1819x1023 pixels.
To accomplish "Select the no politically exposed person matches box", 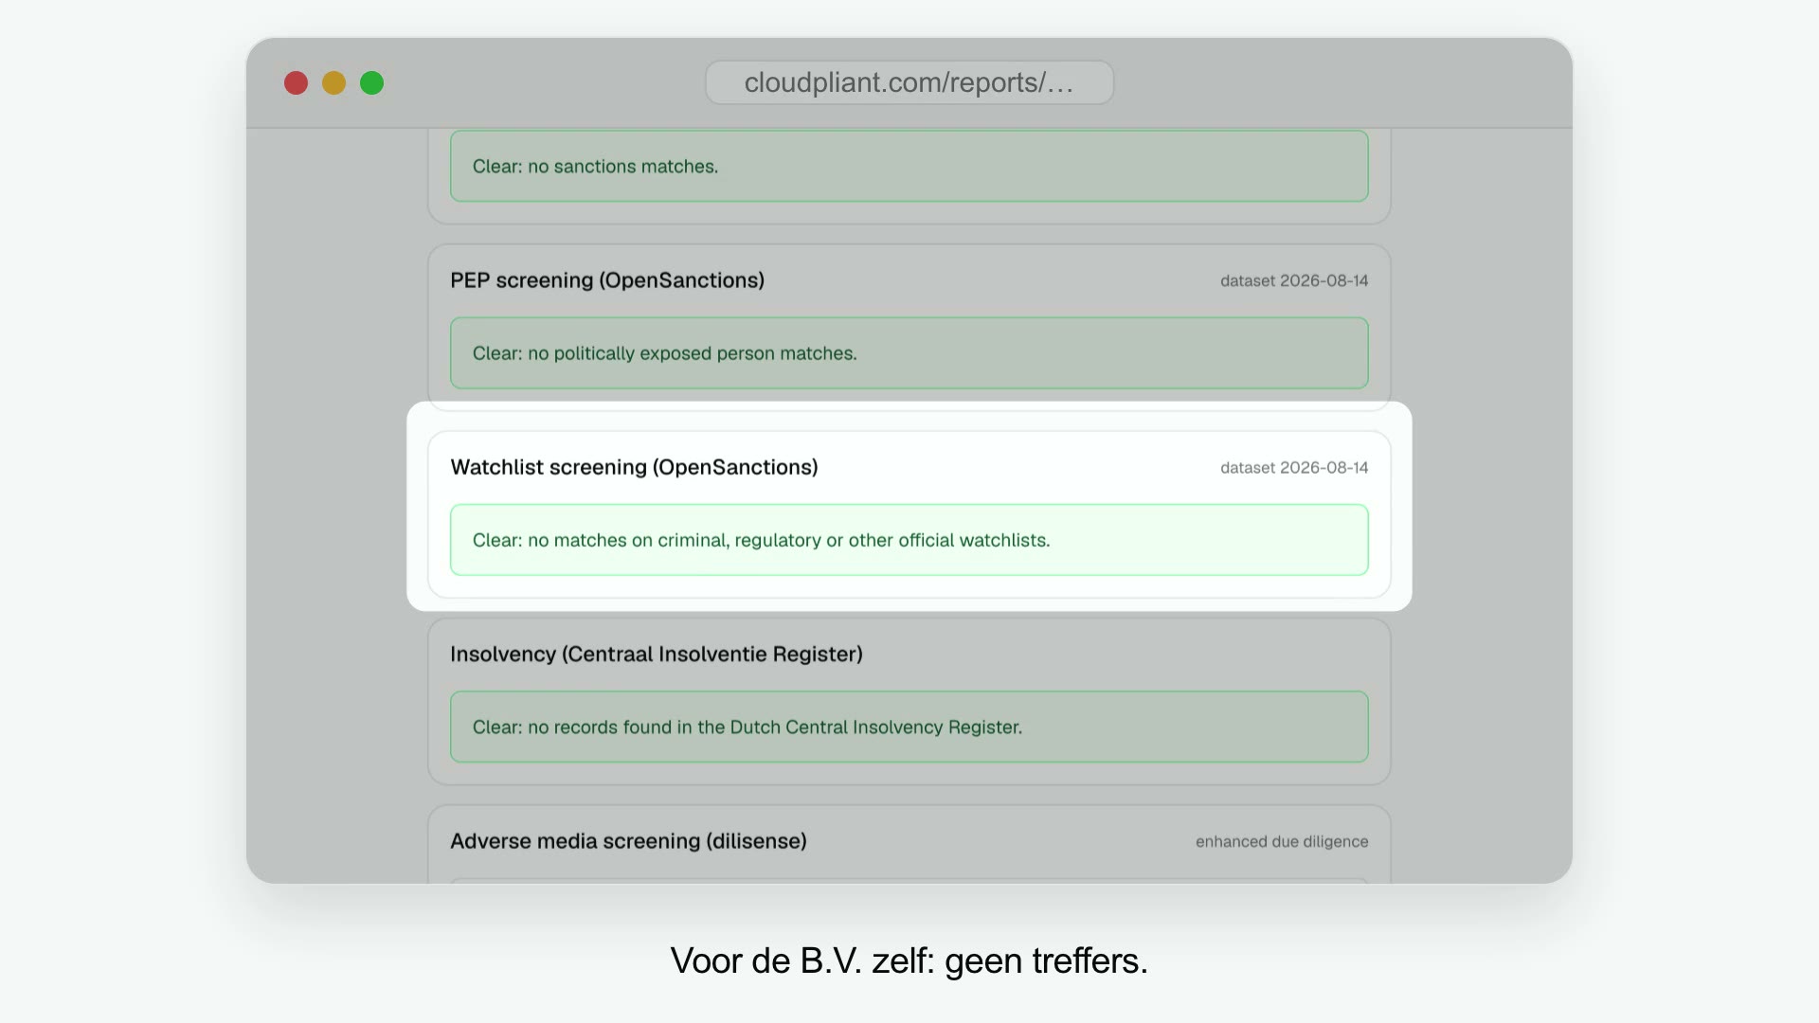I will [x=909, y=352].
